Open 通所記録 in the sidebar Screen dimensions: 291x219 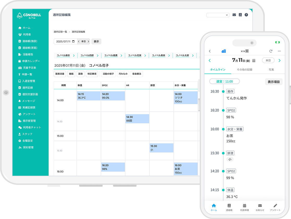(28, 88)
